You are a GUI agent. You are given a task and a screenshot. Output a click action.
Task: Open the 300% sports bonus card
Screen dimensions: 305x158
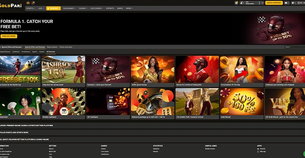152,71
